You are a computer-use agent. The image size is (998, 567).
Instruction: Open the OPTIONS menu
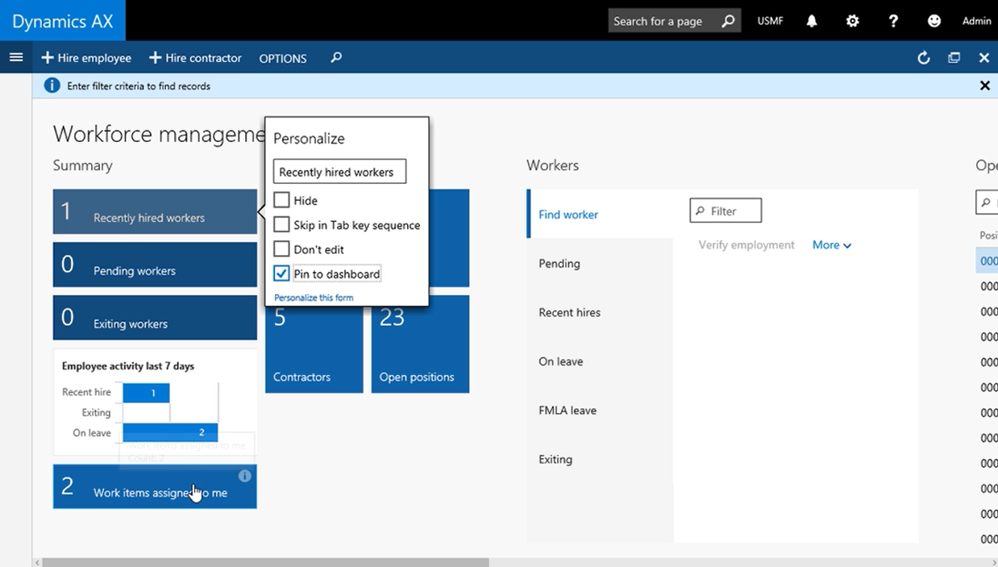(282, 59)
